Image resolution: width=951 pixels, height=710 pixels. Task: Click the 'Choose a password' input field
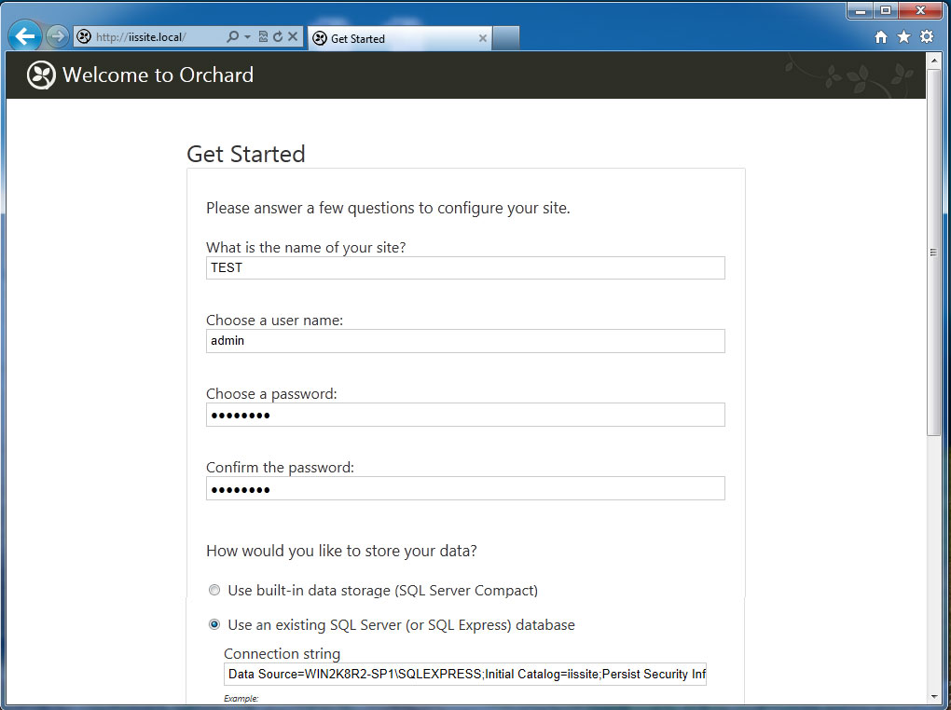pyautogui.click(x=465, y=415)
